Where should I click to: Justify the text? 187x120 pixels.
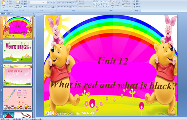68,7
